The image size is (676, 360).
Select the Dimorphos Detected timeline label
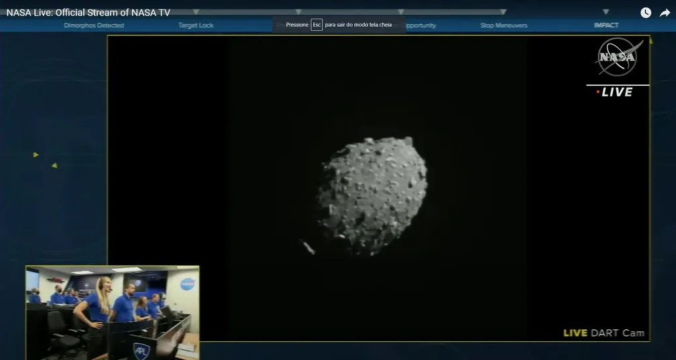tap(94, 25)
